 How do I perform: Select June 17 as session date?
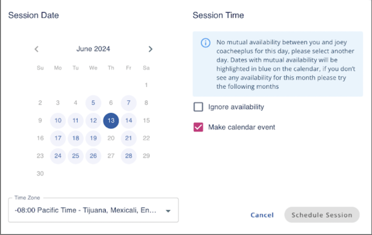58,138
